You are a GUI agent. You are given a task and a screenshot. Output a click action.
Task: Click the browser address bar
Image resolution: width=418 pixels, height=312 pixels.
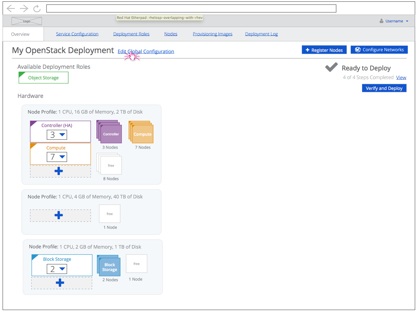191,8
